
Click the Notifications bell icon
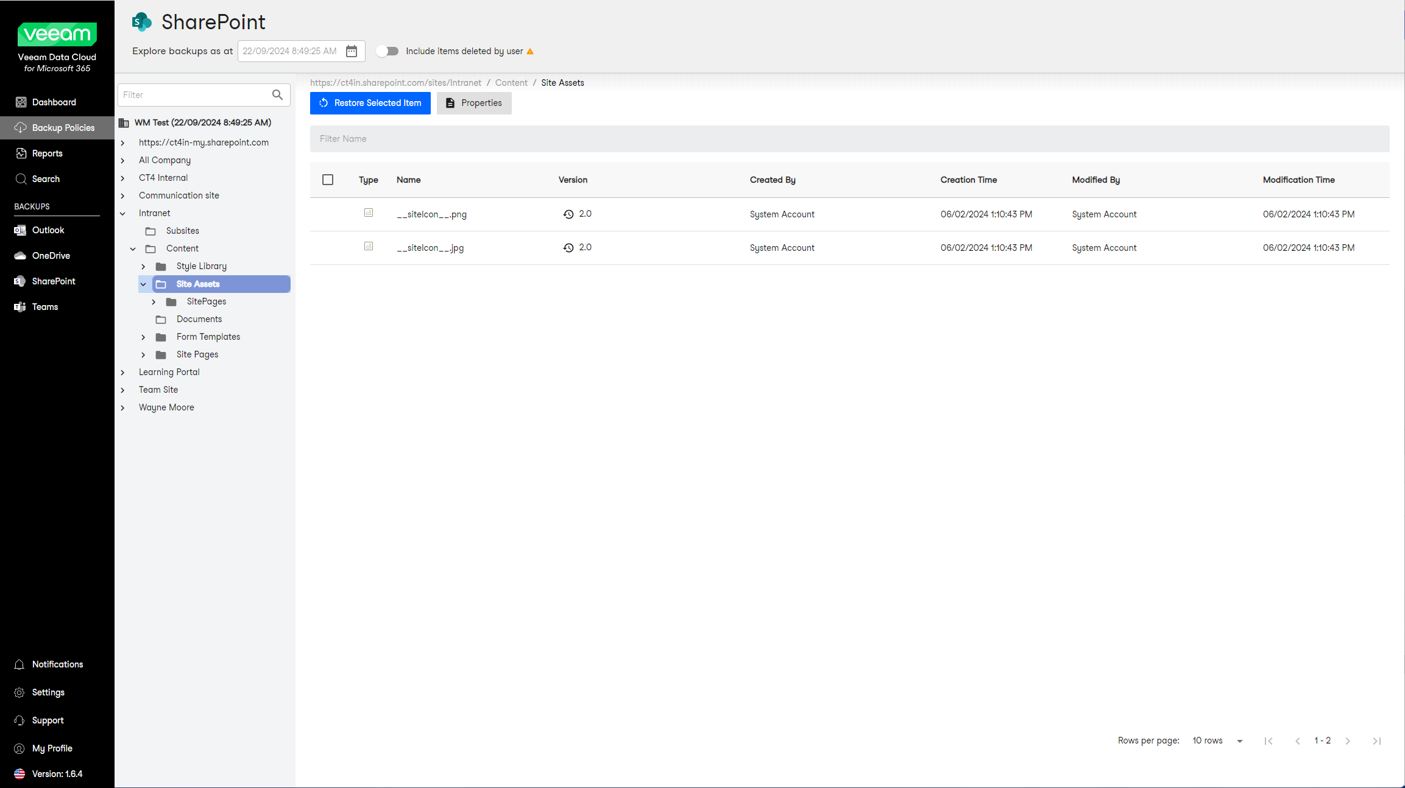19,664
